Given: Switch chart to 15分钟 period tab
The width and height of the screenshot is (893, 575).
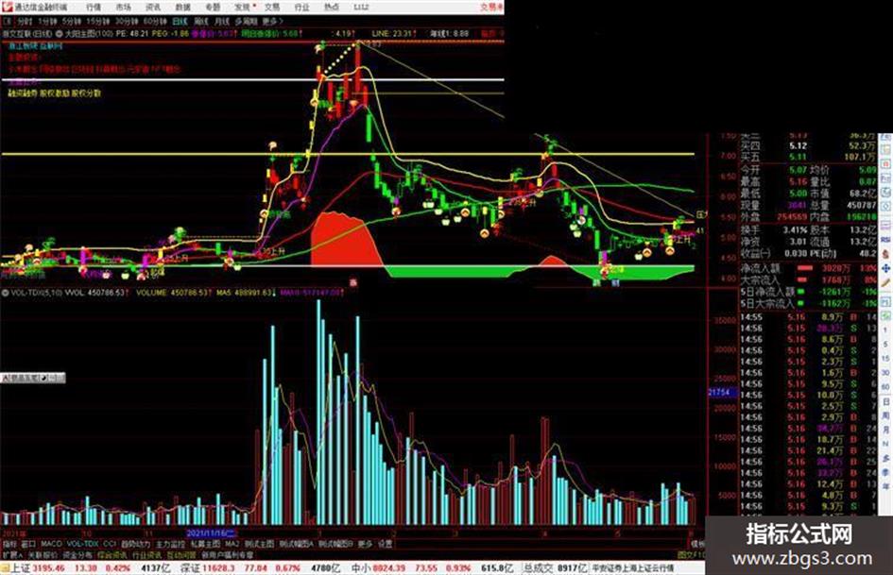Looking at the screenshot, I should pos(98,22).
